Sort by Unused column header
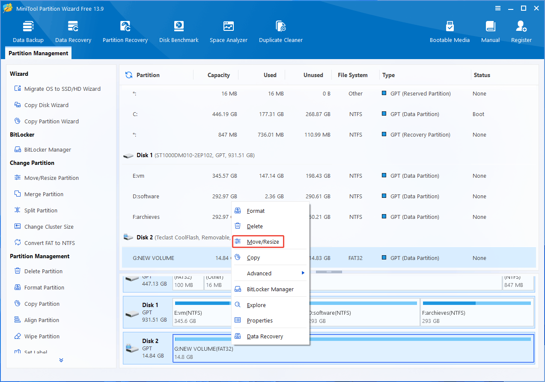Image resolution: width=545 pixels, height=382 pixels. (313, 75)
